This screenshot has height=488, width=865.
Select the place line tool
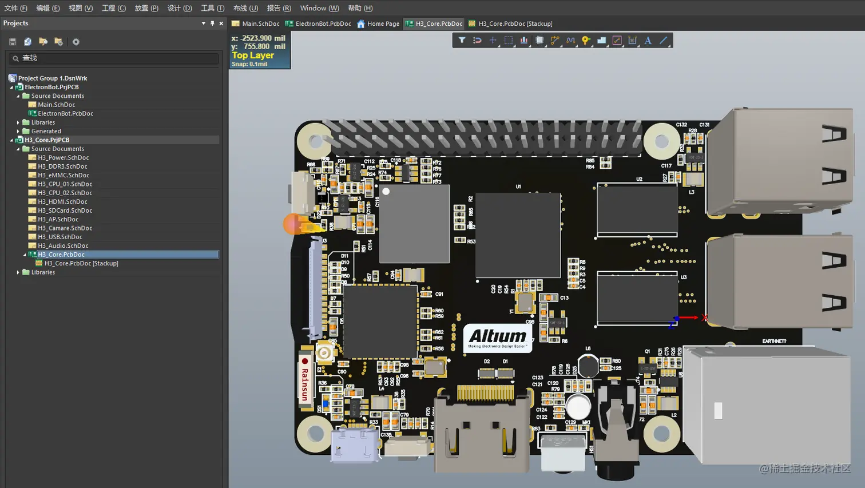tap(664, 41)
